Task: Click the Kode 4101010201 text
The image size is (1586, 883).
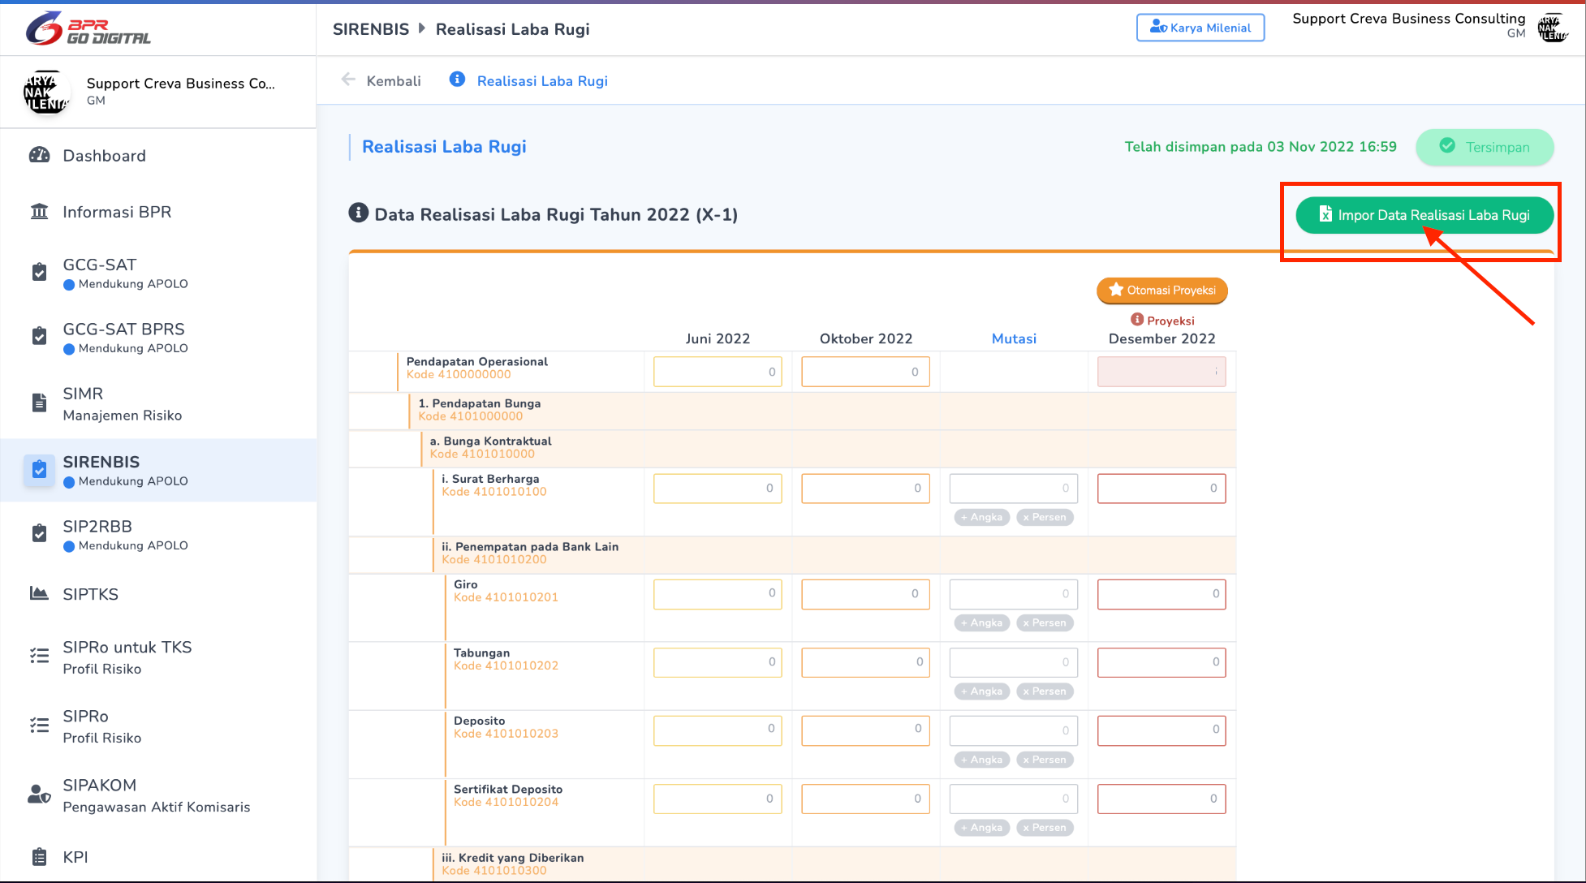Action: click(x=506, y=597)
